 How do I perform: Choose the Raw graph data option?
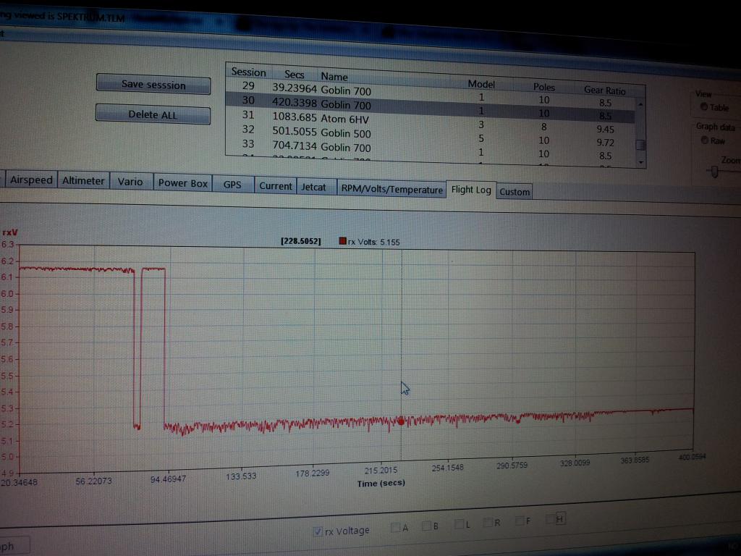(x=704, y=140)
